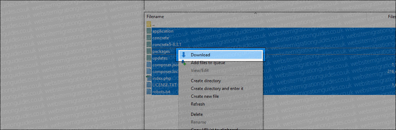
Task: Select Add files to queue
Action: tap(208, 63)
